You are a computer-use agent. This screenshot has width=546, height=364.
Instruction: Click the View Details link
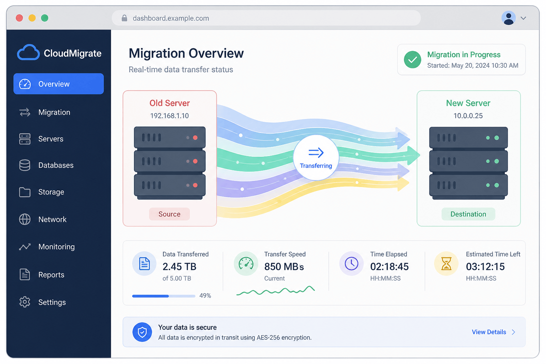[489, 332]
